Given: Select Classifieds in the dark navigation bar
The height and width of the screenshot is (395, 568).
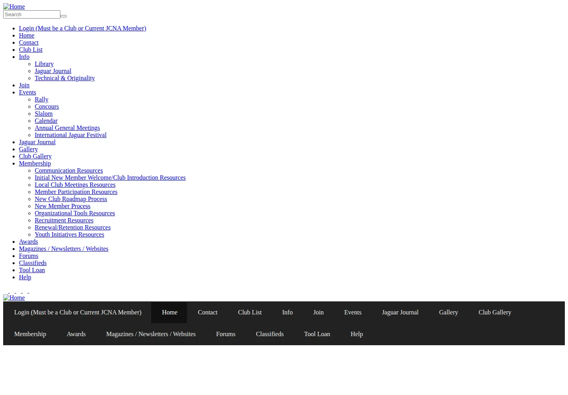Looking at the screenshot, I should click(270, 334).
